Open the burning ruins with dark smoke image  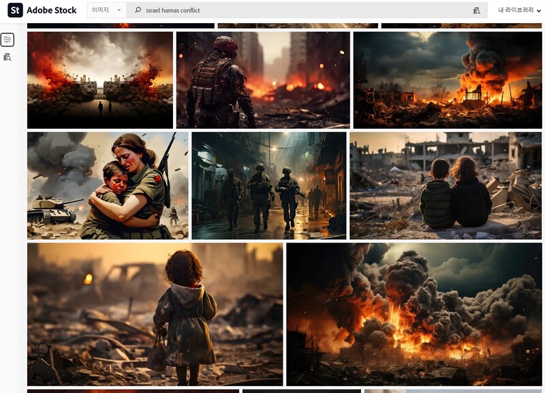coord(448,80)
